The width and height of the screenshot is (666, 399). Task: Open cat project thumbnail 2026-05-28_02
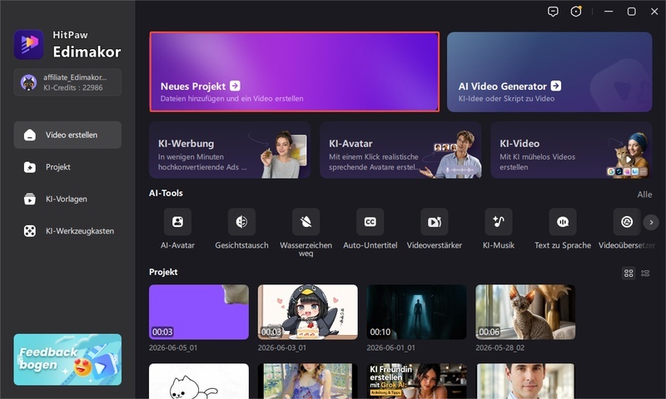[525, 312]
